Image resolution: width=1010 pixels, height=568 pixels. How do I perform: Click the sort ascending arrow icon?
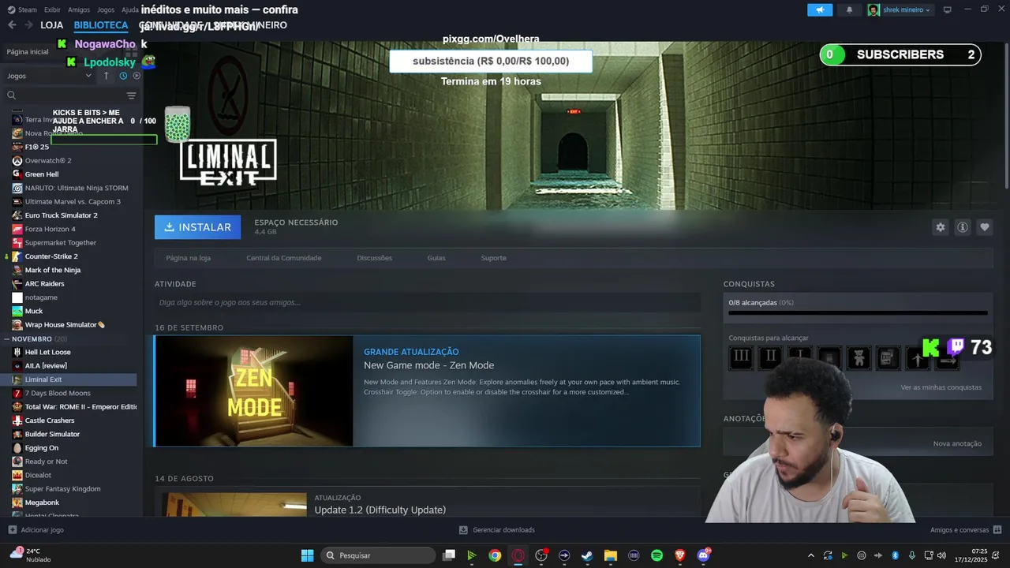click(107, 76)
